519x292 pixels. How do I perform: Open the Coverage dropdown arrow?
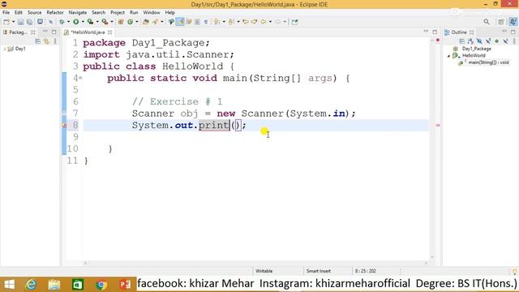[x=97, y=22]
